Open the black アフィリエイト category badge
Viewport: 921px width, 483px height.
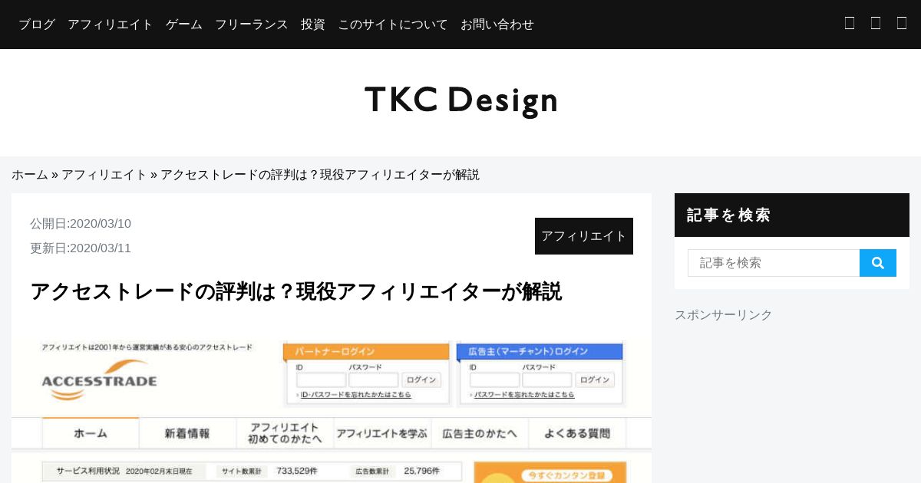coord(584,236)
